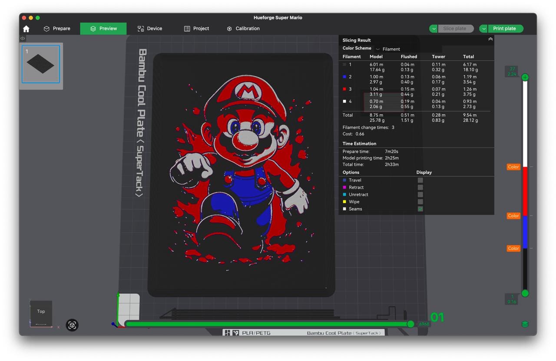Click filament 1 black color swatch
The height and width of the screenshot is (361, 556).
(344, 65)
